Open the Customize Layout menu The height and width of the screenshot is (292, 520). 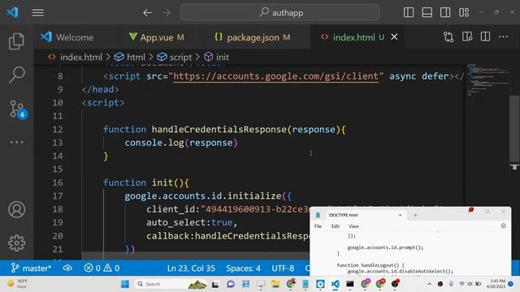coord(464,13)
